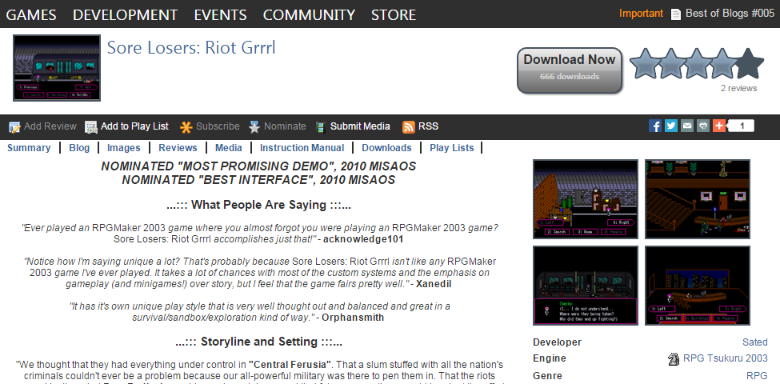Click the orange RSS feed icon

(408, 126)
